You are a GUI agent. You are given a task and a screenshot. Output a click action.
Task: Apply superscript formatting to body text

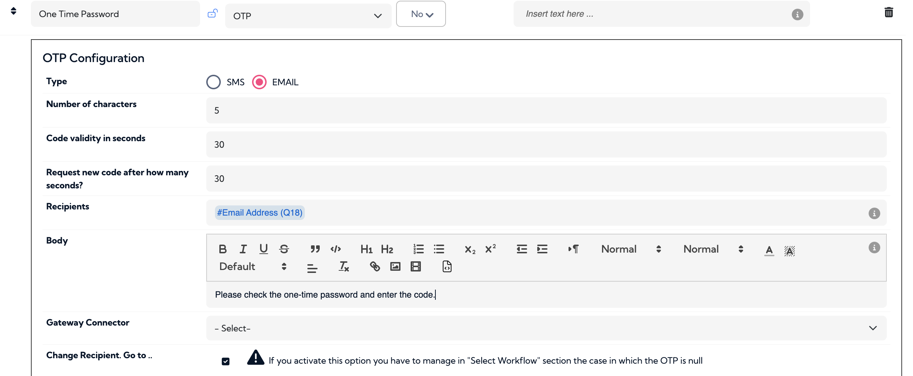tap(490, 249)
